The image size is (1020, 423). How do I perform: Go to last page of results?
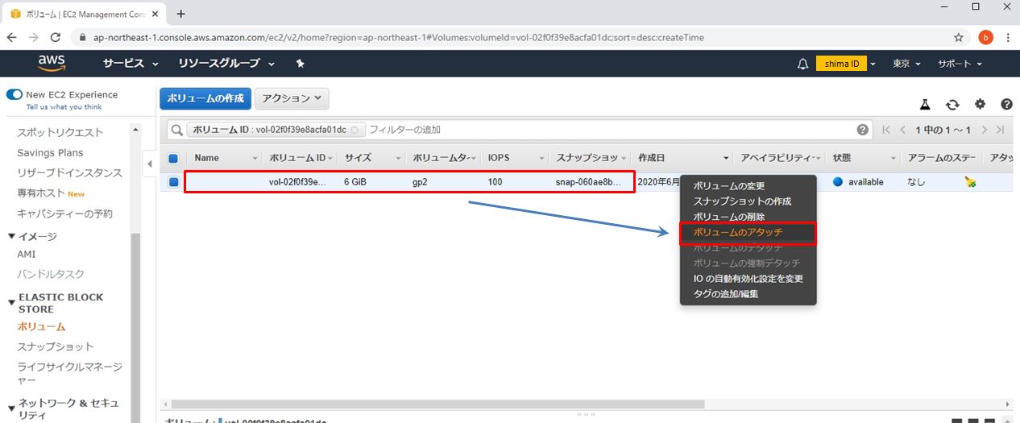(1000, 130)
